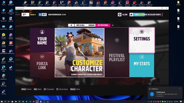184x103 pixels.
Task: Open This PC desktop icon
Action: coord(4,3)
